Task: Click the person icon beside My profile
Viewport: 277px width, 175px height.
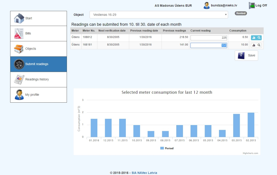Action: (19, 95)
